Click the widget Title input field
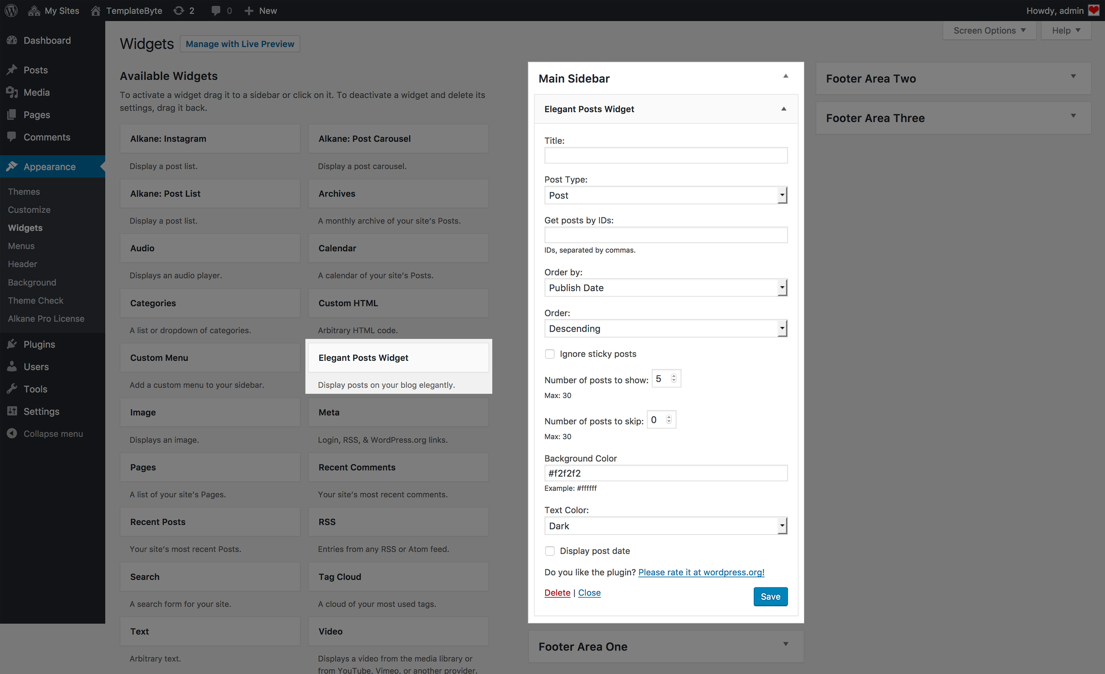The width and height of the screenshot is (1105, 674). click(x=666, y=155)
